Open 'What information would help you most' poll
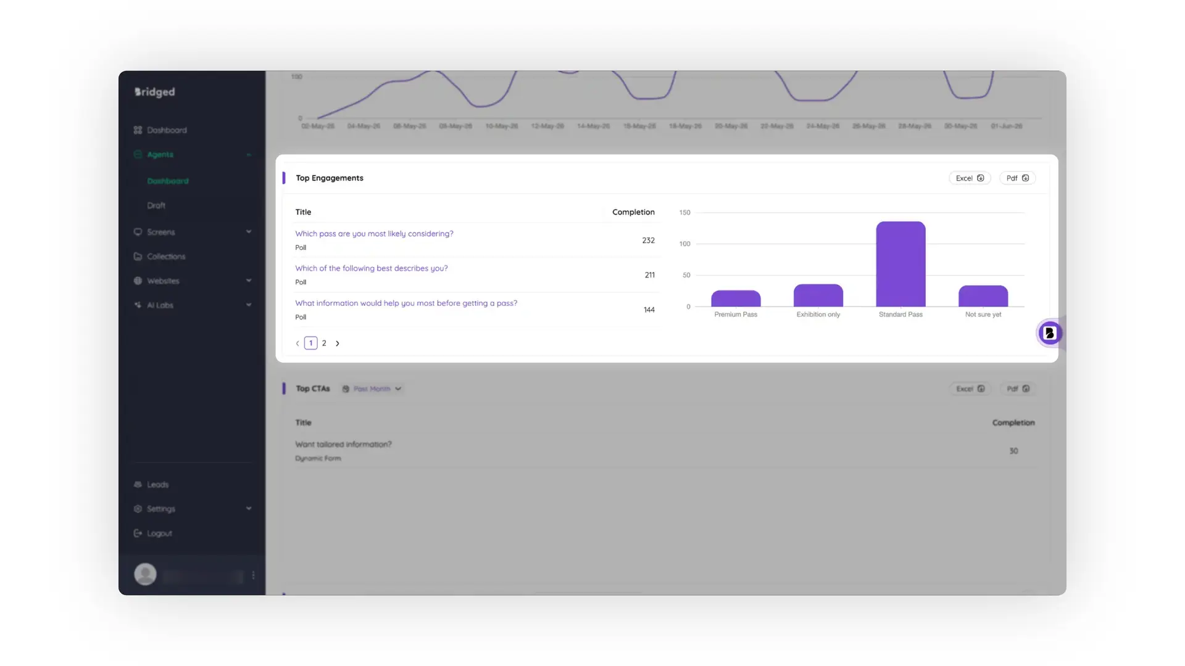1185x666 pixels. (x=406, y=303)
